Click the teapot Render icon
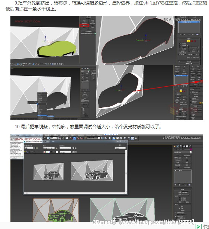209x229 pixels. pos(136,138)
